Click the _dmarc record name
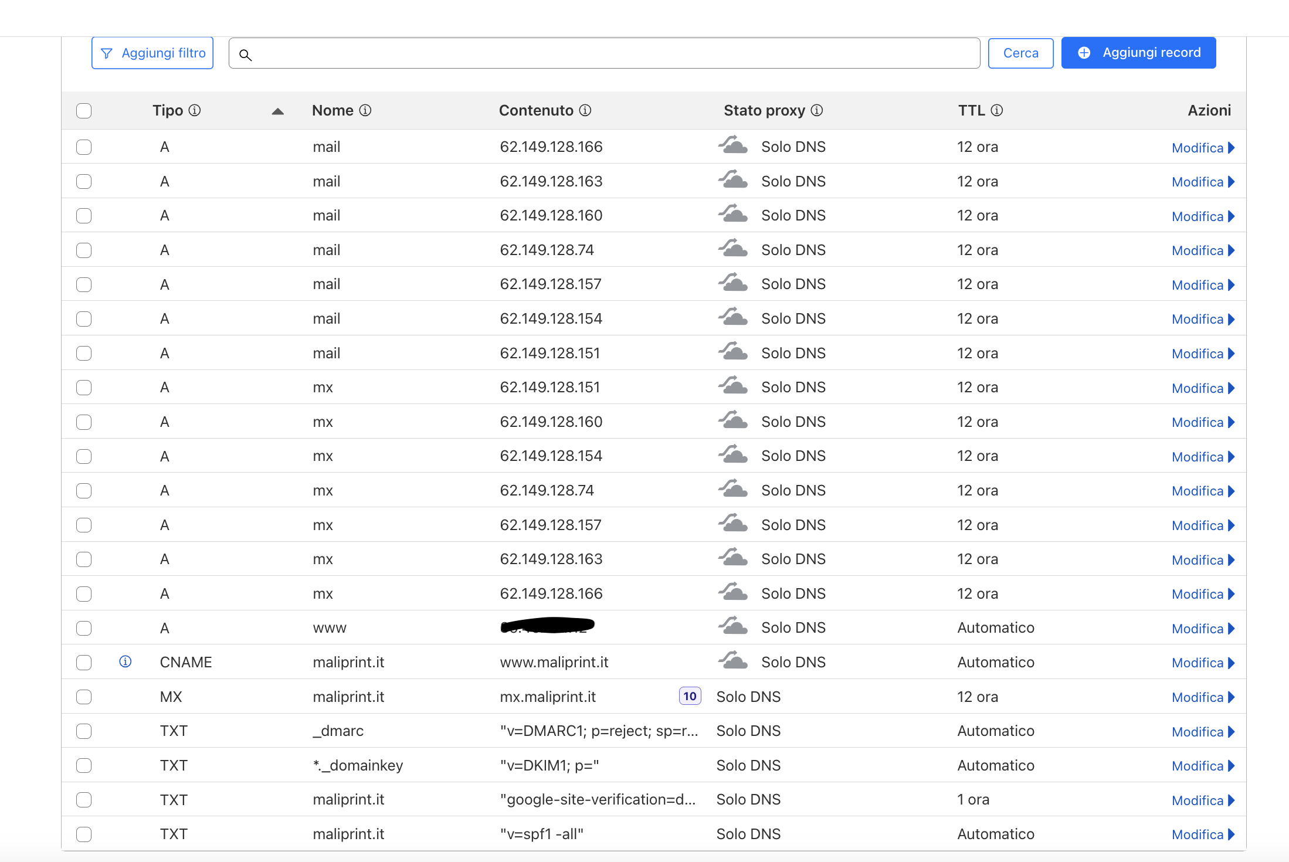The width and height of the screenshot is (1289, 862). click(338, 731)
